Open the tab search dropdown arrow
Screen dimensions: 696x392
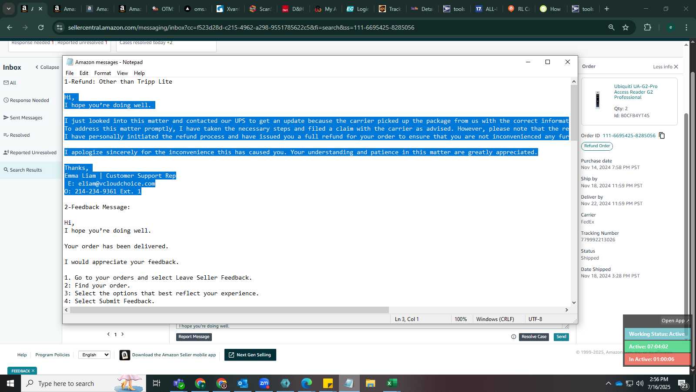(x=8, y=9)
